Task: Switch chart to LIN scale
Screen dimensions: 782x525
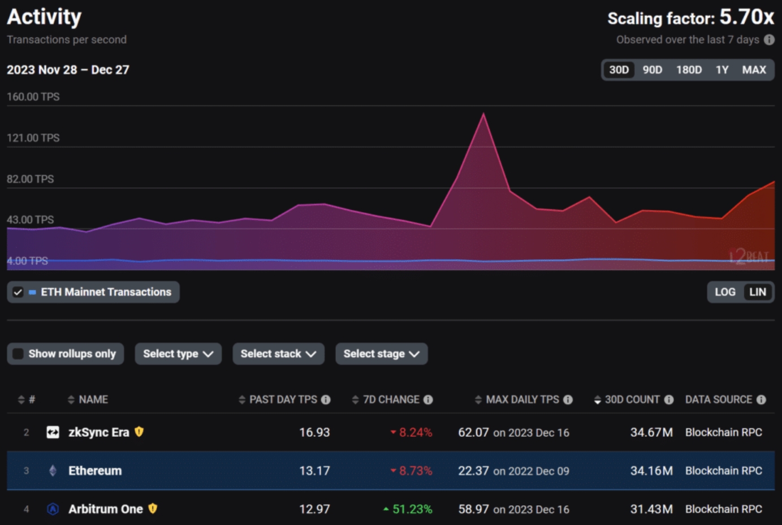Action: (758, 292)
